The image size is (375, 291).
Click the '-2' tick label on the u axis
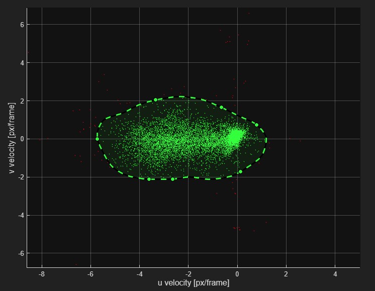(x=188, y=274)
